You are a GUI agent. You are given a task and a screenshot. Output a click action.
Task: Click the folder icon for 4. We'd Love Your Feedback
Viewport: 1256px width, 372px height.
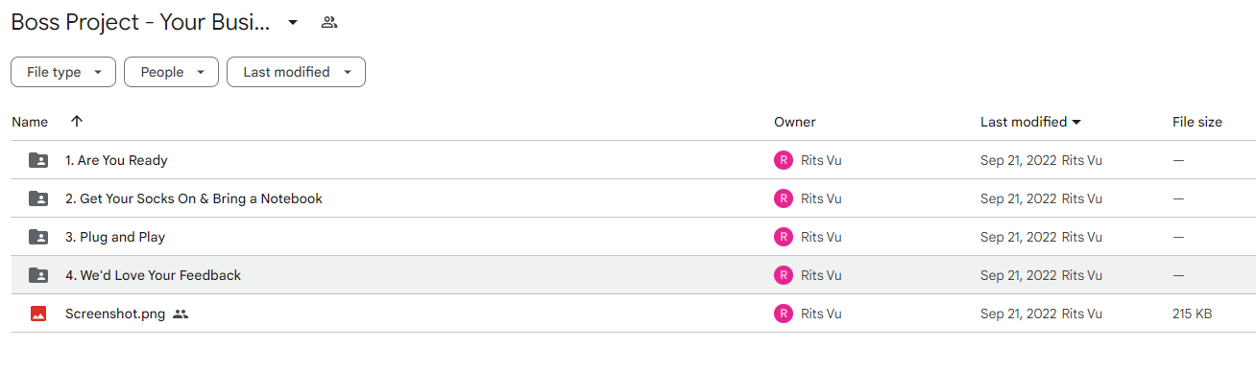click(38, 275)
